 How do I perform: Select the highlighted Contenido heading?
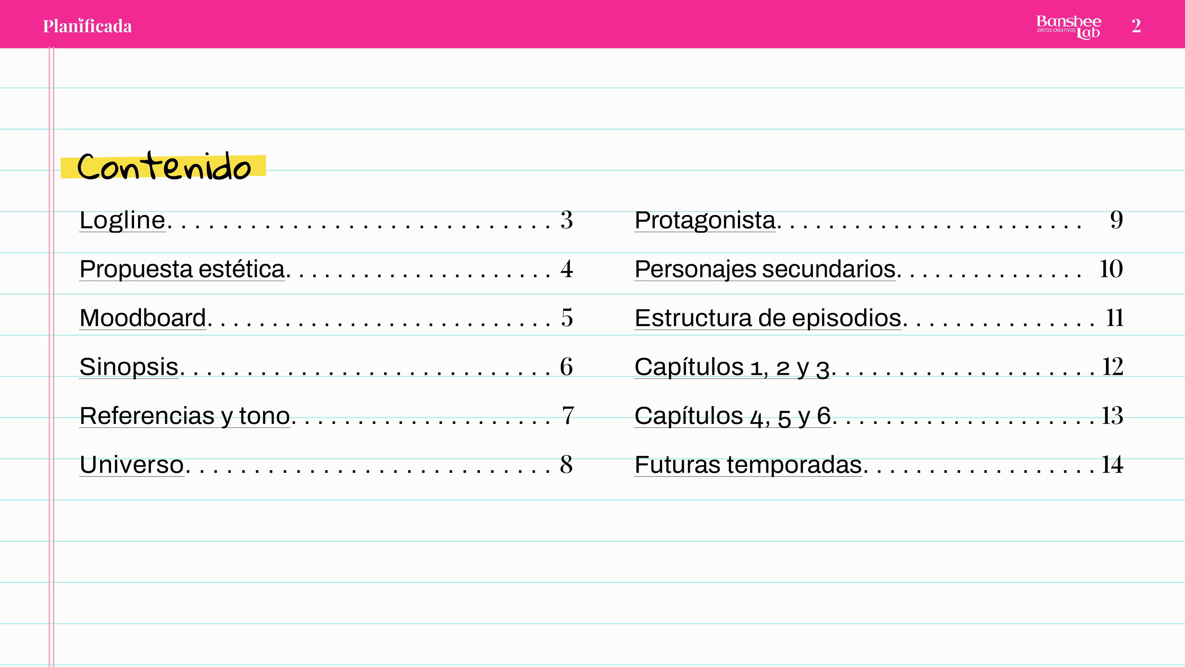(x=164, y=167)
